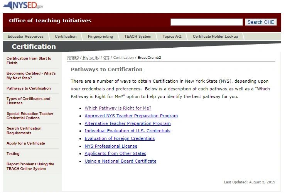Click the NYS Professional License link
The width and height of the screenshot is (285, 193).
111,146
